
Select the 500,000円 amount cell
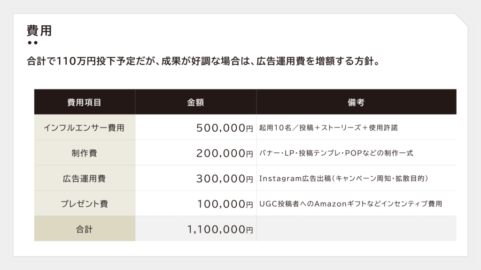pyautogui.click(x=196, y=127)
